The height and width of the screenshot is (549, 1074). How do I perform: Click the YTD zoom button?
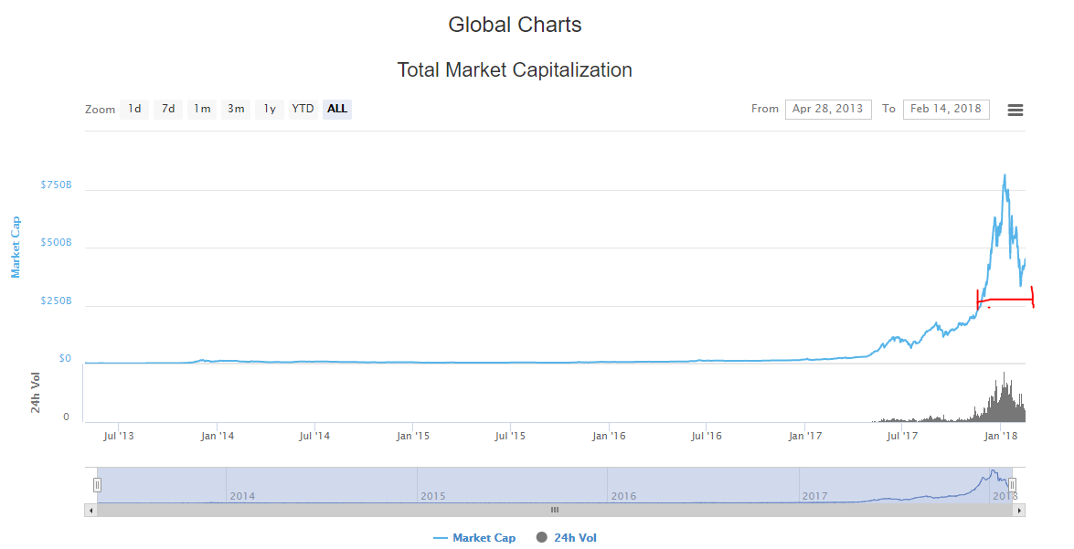pos(303,110)
